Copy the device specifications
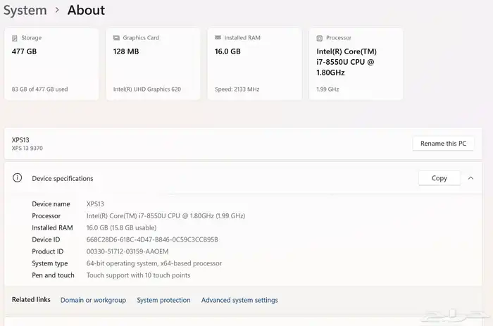The image size is (493, 326). coord(439,178)
